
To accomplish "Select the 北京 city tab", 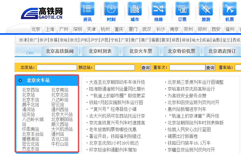I will tap(36, 29).
